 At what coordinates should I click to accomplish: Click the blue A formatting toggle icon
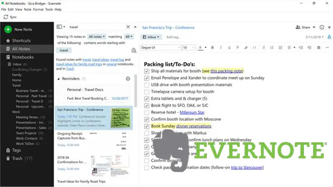point(329,37)
